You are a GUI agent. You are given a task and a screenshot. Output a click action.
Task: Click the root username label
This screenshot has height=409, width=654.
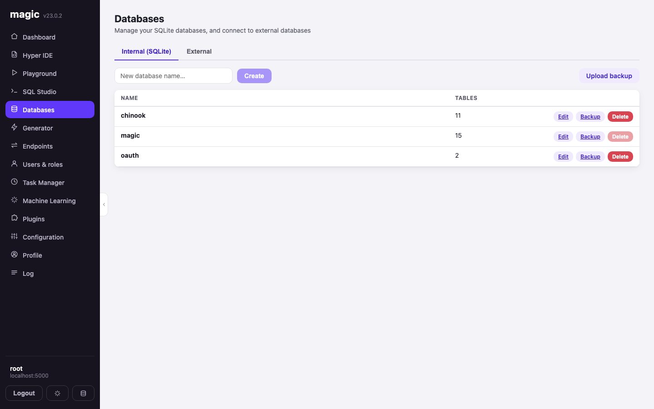tap(16, 369)
